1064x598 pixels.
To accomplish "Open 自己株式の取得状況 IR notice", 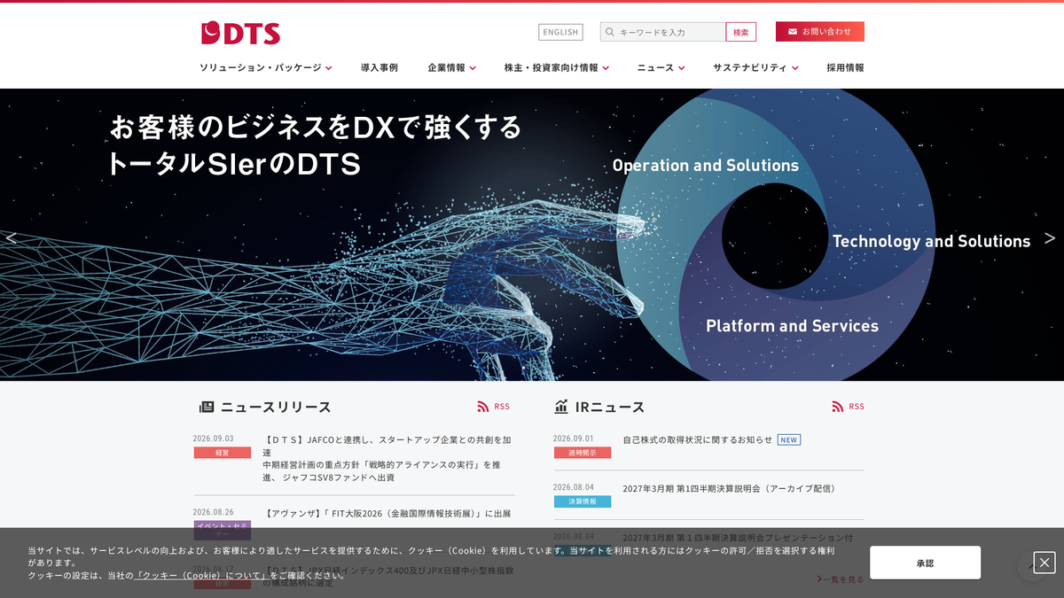I will tap(697, 439).
